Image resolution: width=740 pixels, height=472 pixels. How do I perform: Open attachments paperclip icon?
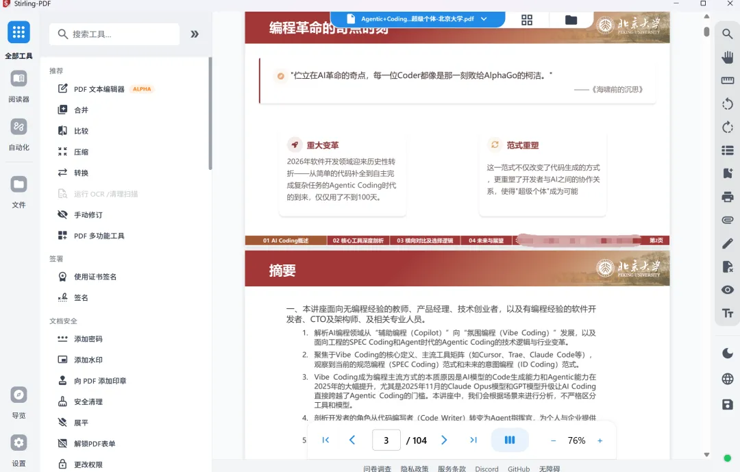[x=727, y=220]
